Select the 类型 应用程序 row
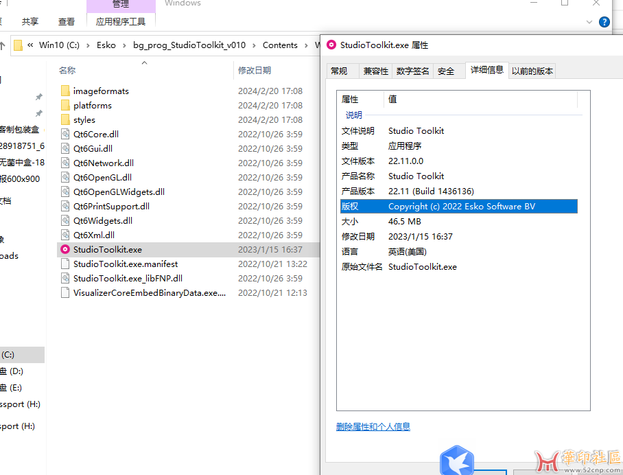 (459, 146)
